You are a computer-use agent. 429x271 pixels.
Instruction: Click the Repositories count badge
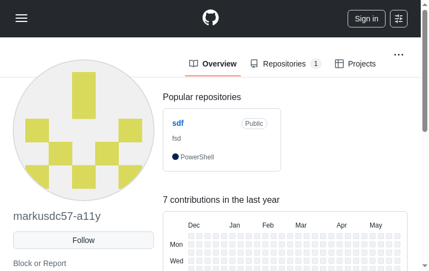tap(316, 64)
